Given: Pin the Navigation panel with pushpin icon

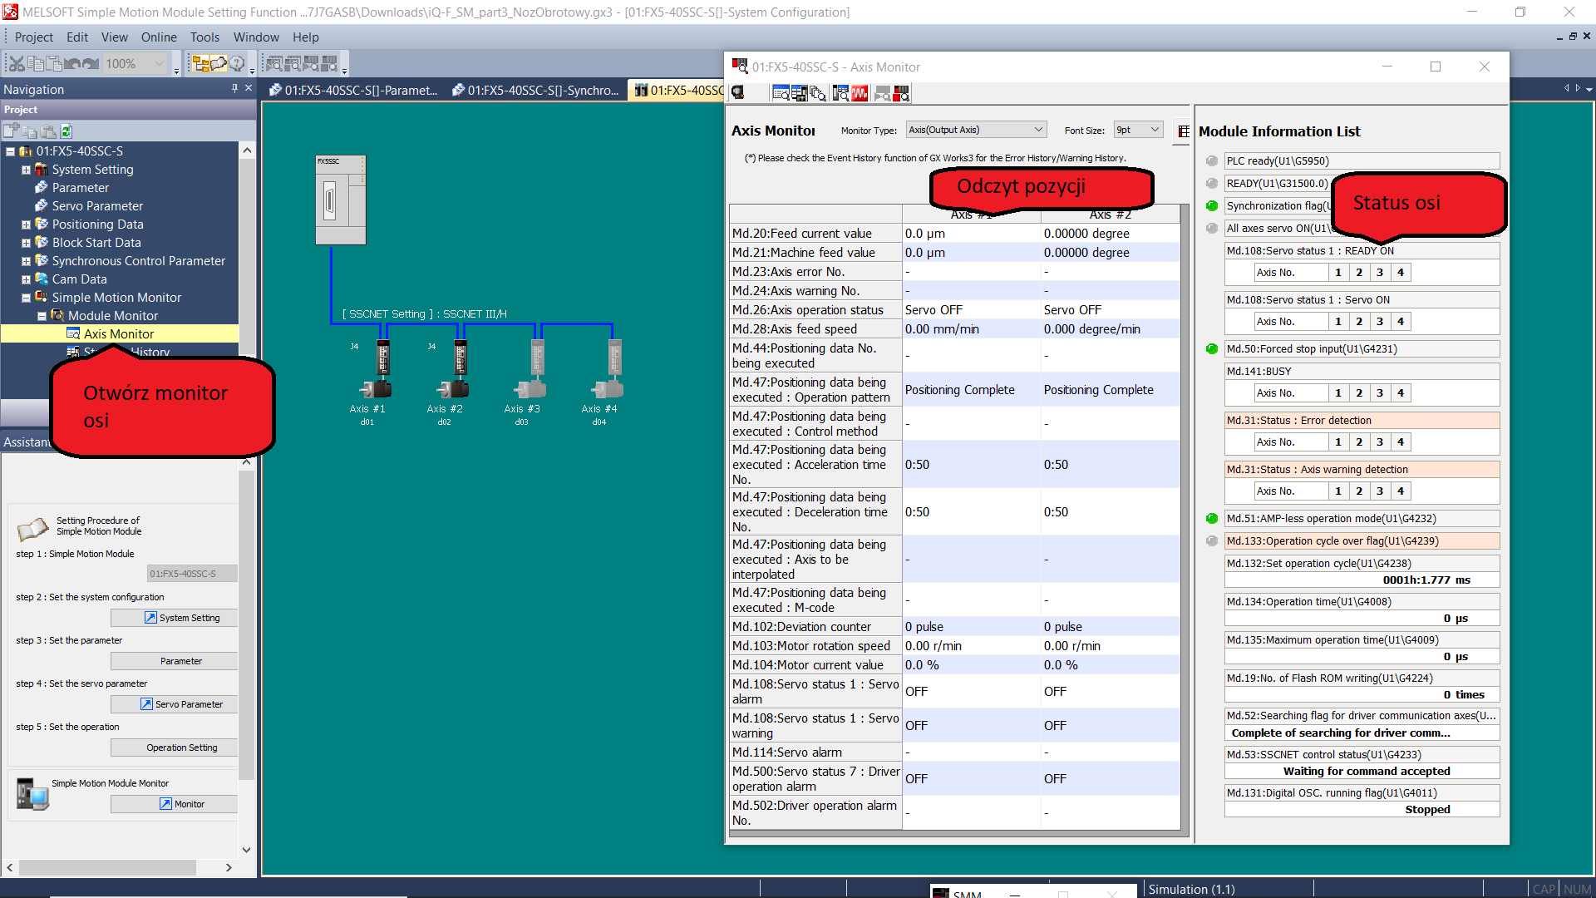Looking at the screenshot, I should pyautogui.click(x=234, y=88).
